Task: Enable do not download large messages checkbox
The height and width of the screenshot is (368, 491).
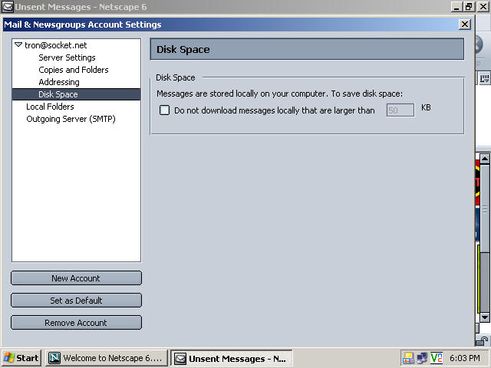Action: coord(165,110)
